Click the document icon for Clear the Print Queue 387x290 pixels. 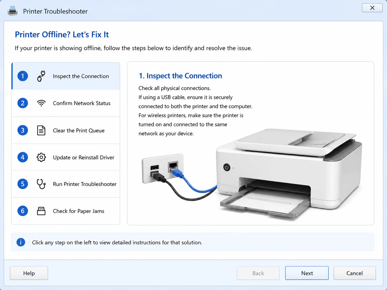[x=41, y=130]
